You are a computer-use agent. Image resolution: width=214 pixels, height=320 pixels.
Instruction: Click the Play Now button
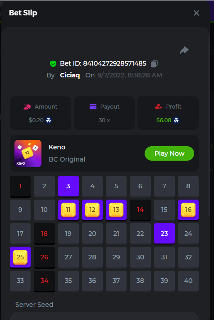169,153
